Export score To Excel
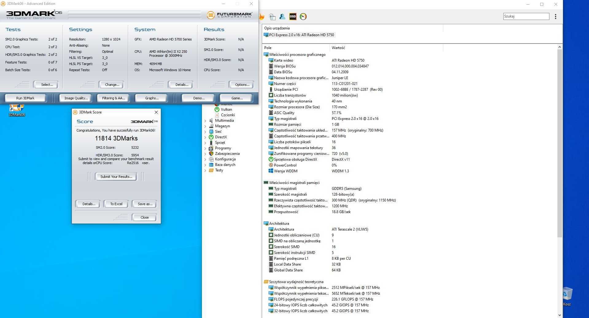The height and width of the screenshot is (318, 589). 116,204
